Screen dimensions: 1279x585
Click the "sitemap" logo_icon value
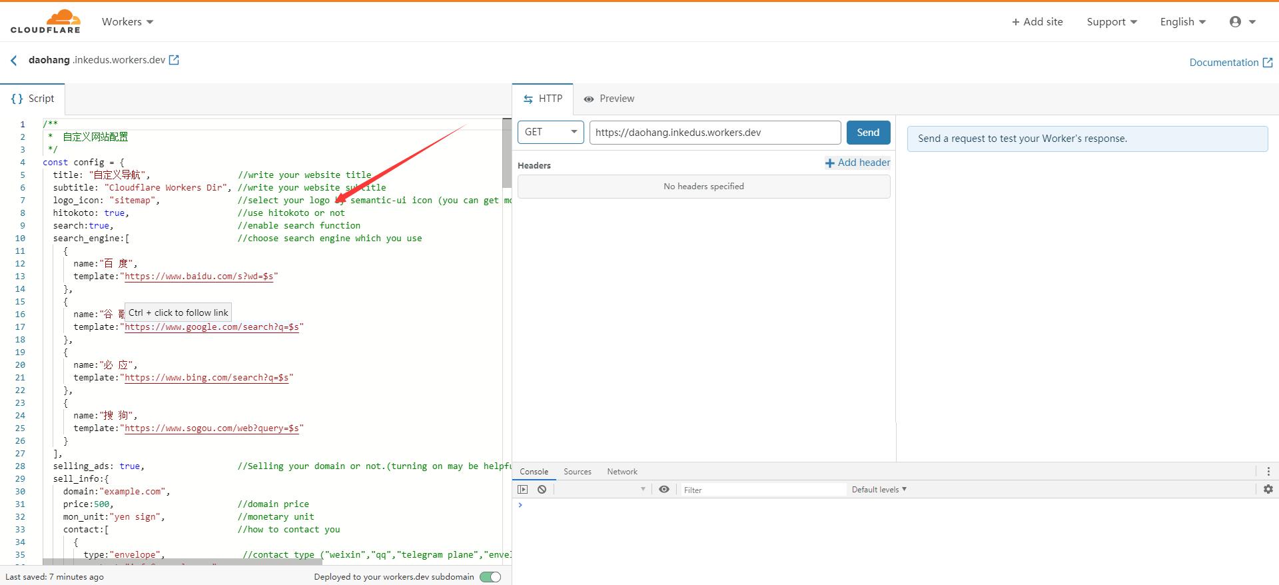[x=132, y=201]
